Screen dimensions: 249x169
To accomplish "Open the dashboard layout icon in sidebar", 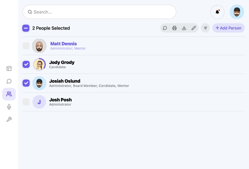I will tap(9, 68).
